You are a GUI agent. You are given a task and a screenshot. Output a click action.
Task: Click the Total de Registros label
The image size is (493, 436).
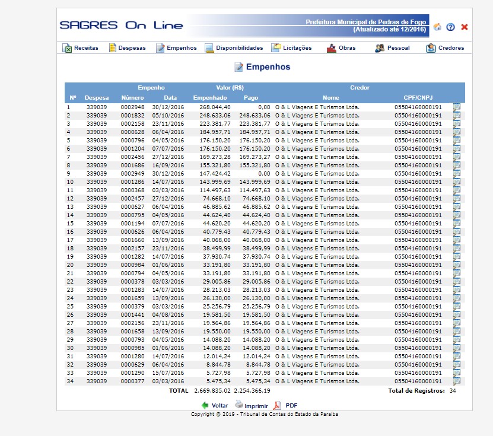[x=416, y=391]
